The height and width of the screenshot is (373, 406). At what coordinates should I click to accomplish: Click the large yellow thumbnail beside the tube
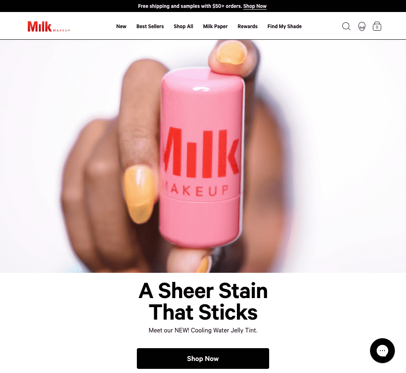pyautogui.click(x=140, y=194)
